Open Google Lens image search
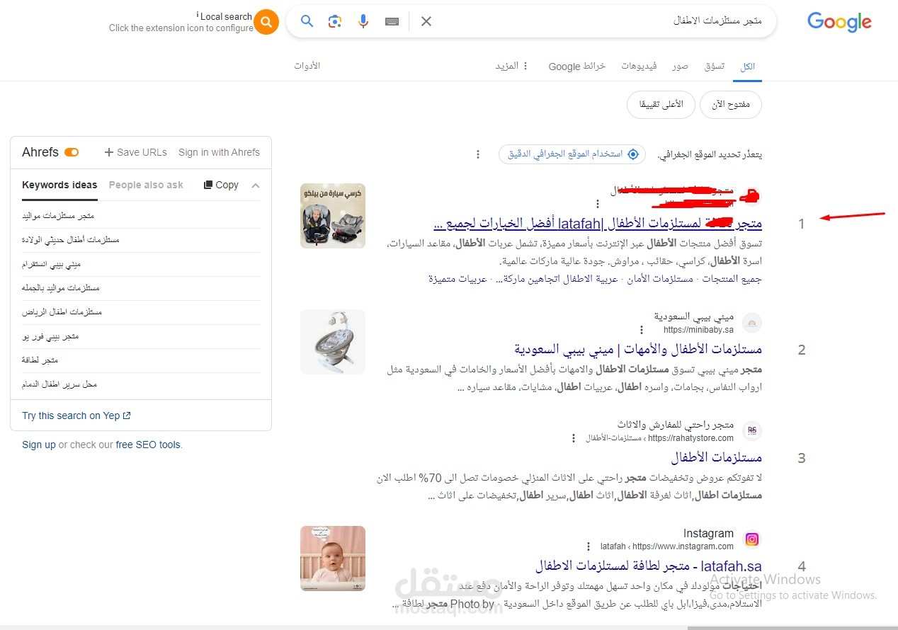Screen dimensions: 898x630 (x=335, y=21)
